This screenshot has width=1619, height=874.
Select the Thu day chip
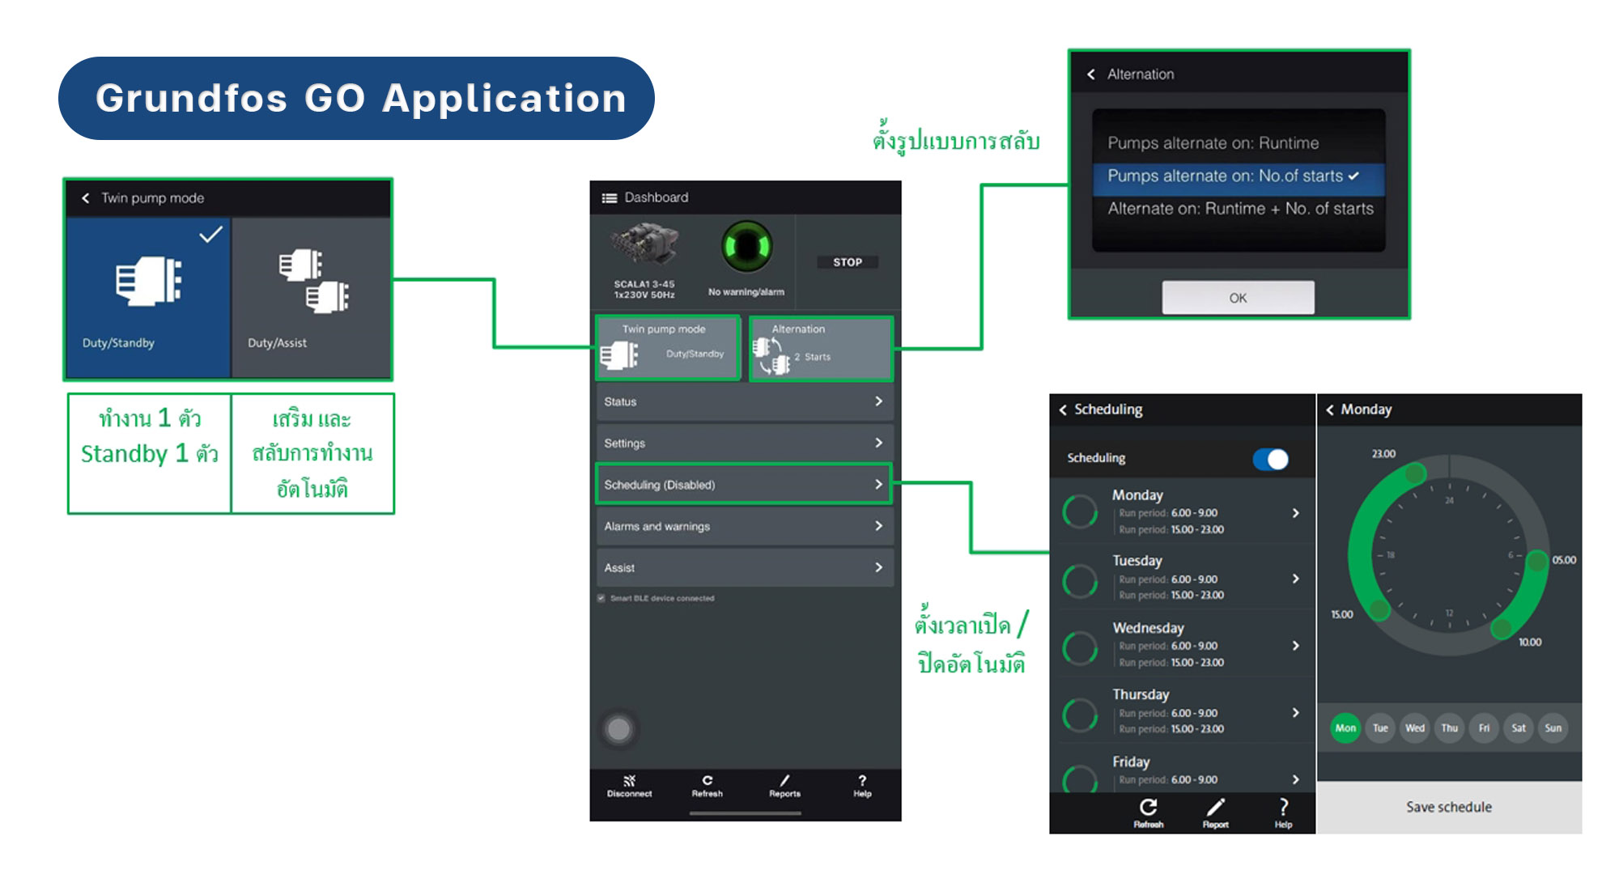click(1449, 728)
